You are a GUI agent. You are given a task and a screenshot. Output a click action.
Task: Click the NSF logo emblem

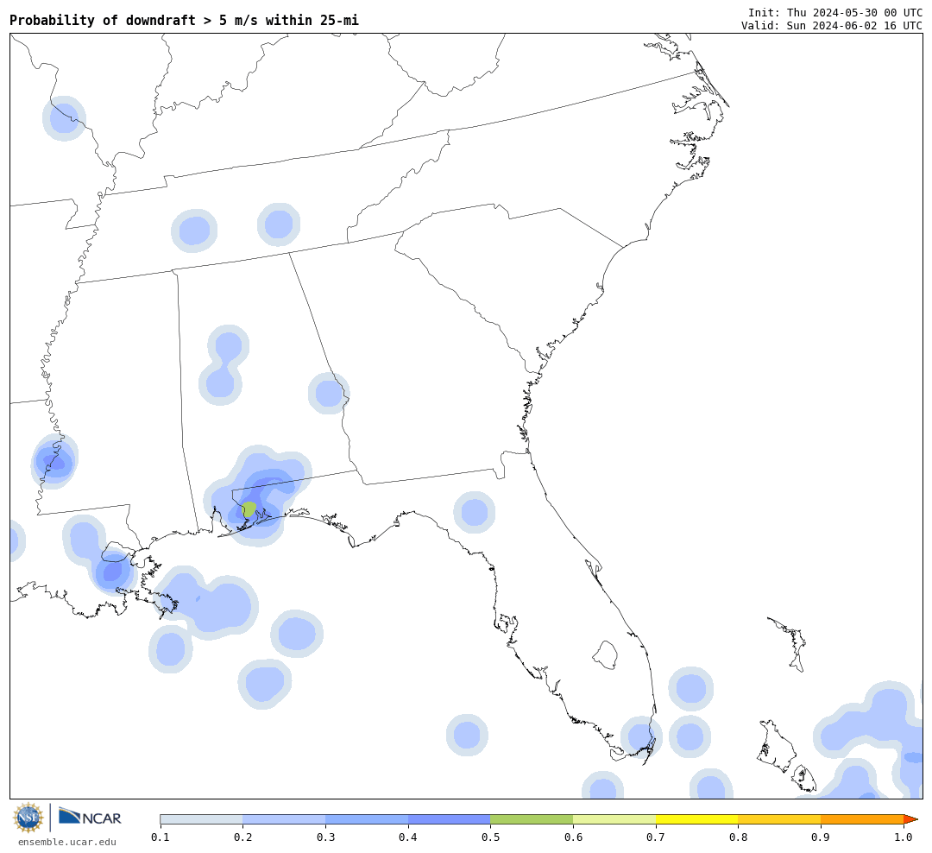pyautogui.click(x=28, y=818)
